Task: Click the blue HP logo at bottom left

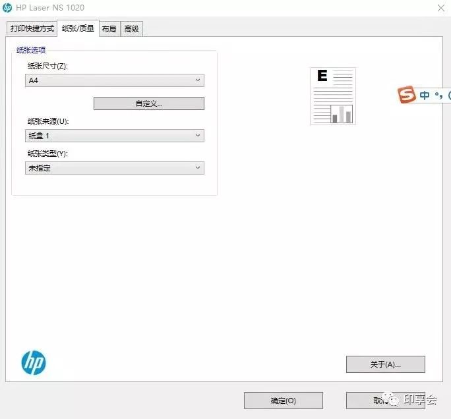Action: tap(34, 363)
